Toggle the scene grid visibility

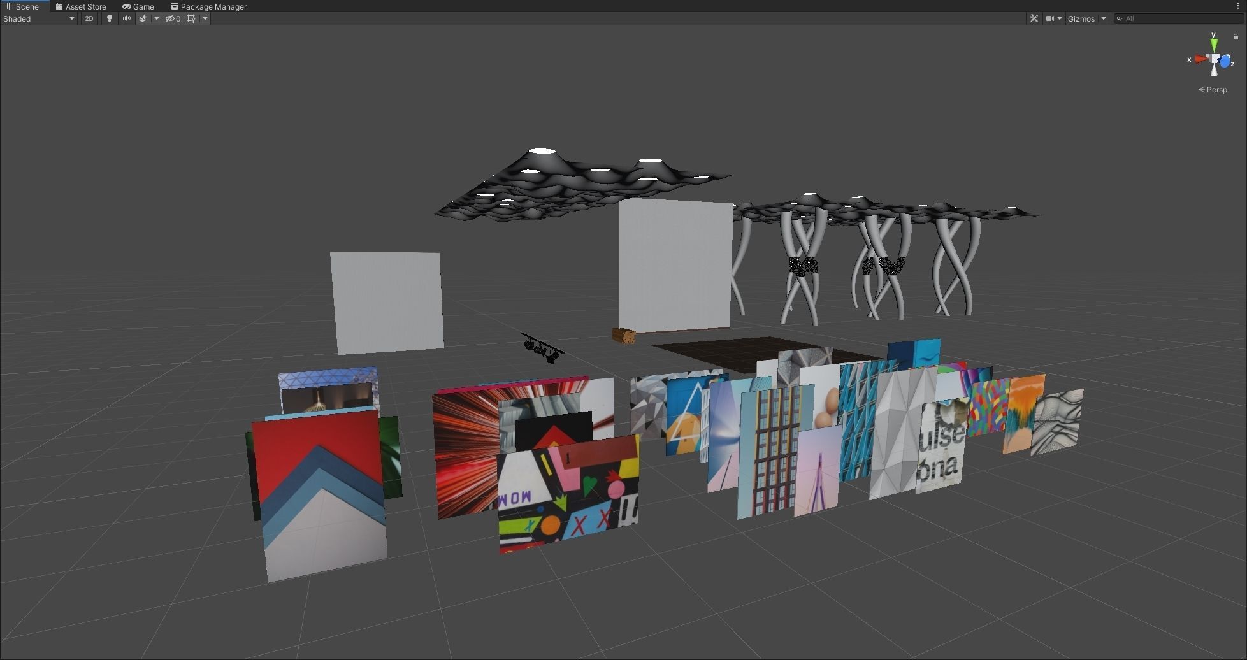coord(191,18)
